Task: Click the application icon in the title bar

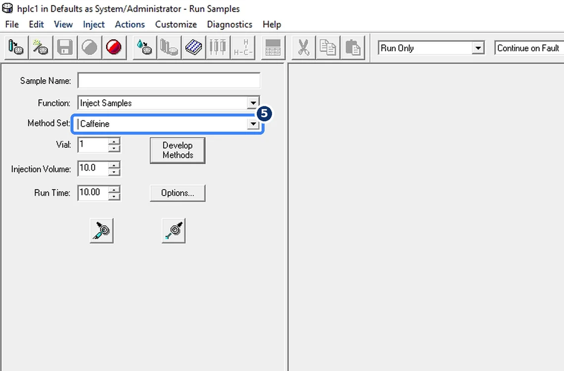Action: [7, 8]
